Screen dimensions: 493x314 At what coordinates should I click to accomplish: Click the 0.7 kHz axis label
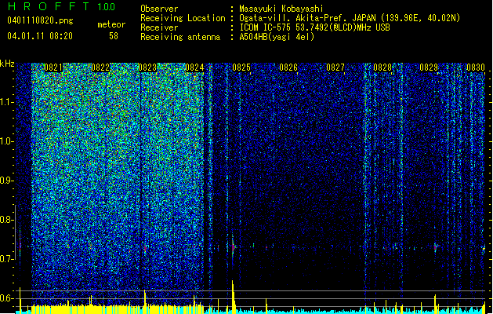tap(7, 259)
